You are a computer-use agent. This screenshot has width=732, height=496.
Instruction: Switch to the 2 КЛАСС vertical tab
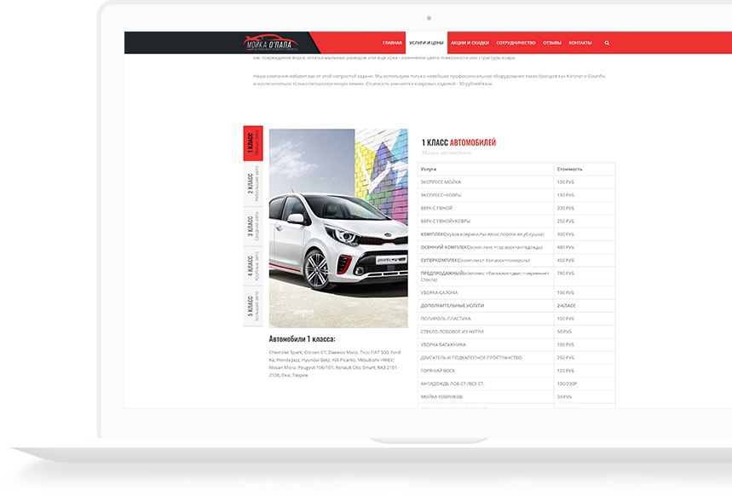click(253, 186)
